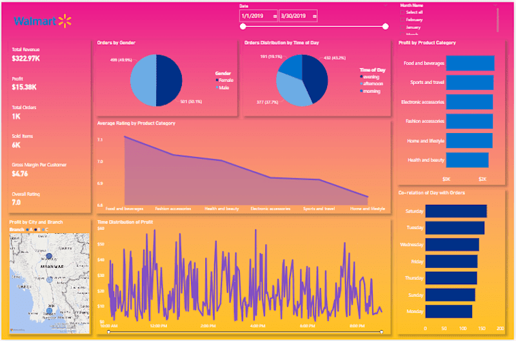Select the Sunday orders bar
This screenshot has height=341, width=516.
tap(450, 295)
